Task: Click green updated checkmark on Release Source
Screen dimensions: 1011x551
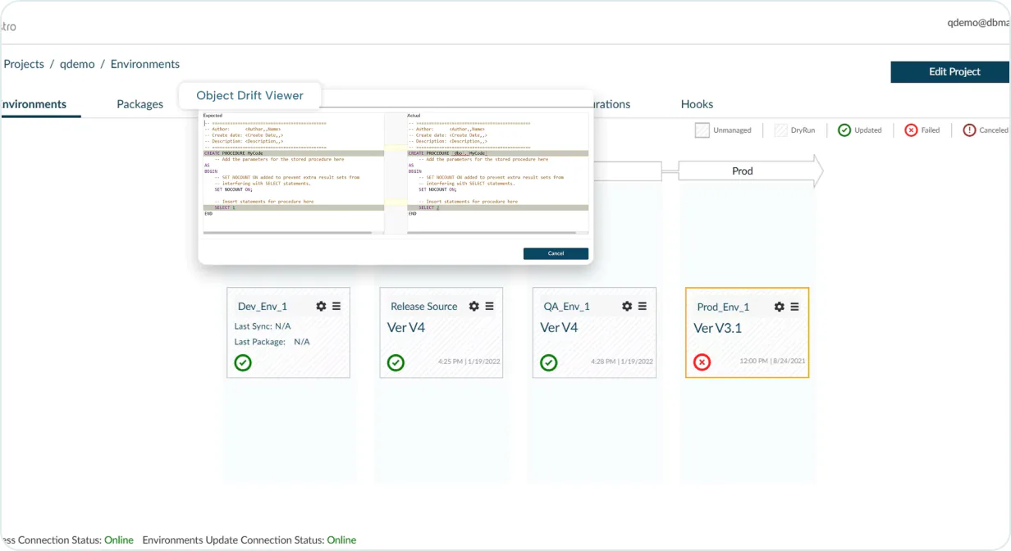Action: tap(396, 362)
